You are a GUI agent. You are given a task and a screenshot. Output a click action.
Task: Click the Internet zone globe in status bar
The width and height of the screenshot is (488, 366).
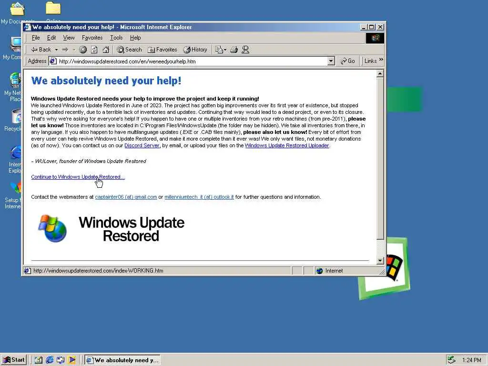(319, 271)
